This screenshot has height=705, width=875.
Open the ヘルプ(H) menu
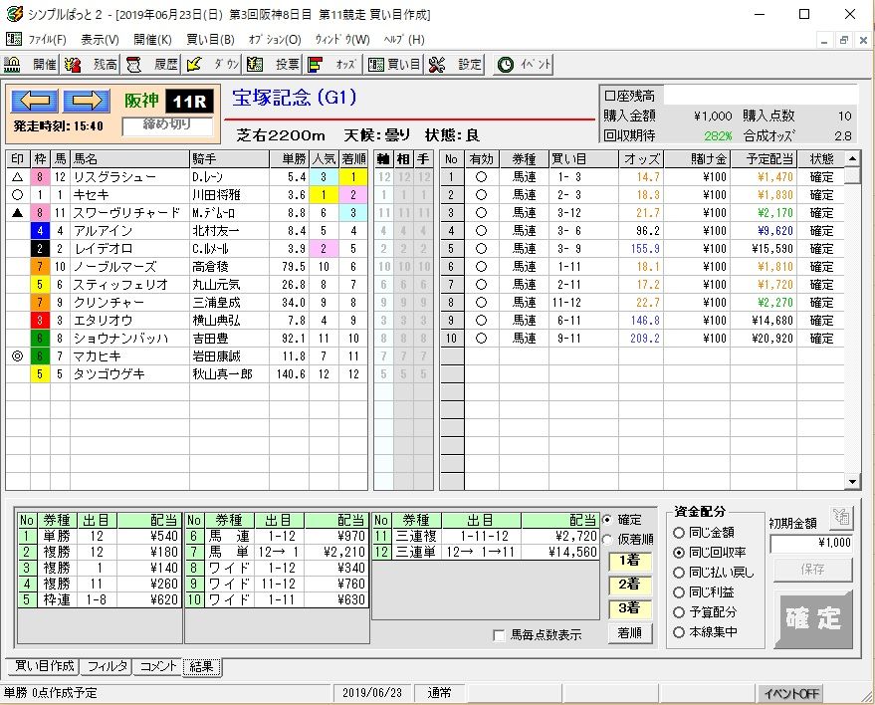point(404,40)
